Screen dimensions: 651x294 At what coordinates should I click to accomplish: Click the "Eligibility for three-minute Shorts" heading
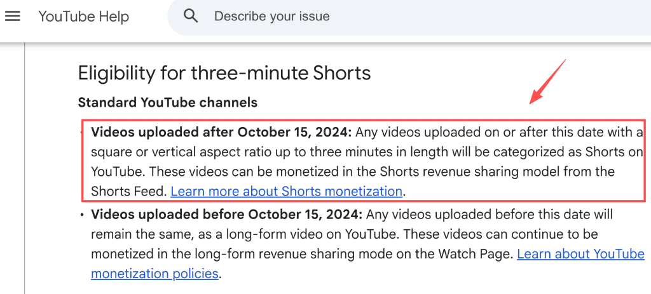(224, 73)
